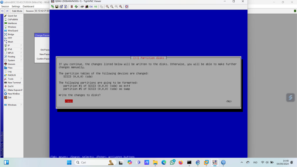This screenshot has width=297, height=167.
Task: Click the TightVNC New Connection icon
Action: (52, 7)
